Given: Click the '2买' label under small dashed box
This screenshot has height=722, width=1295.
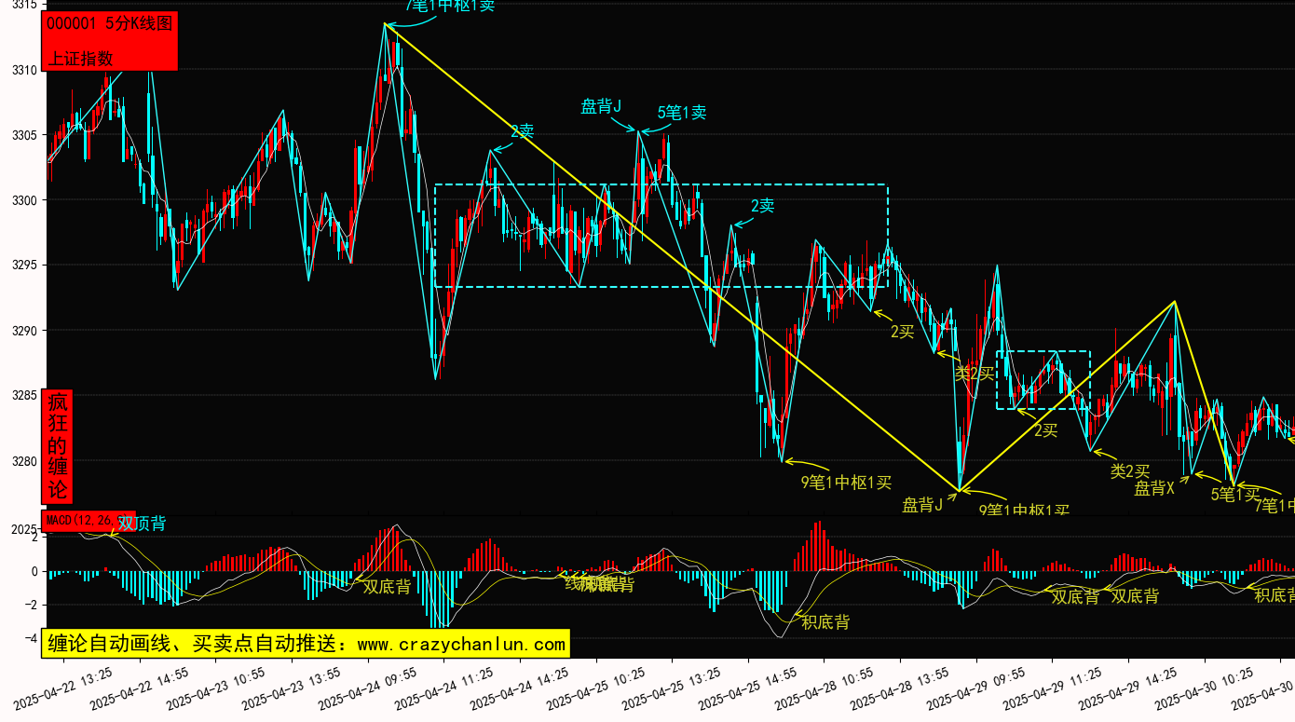Looking at the screenshot, I should tap(1046, 429).
